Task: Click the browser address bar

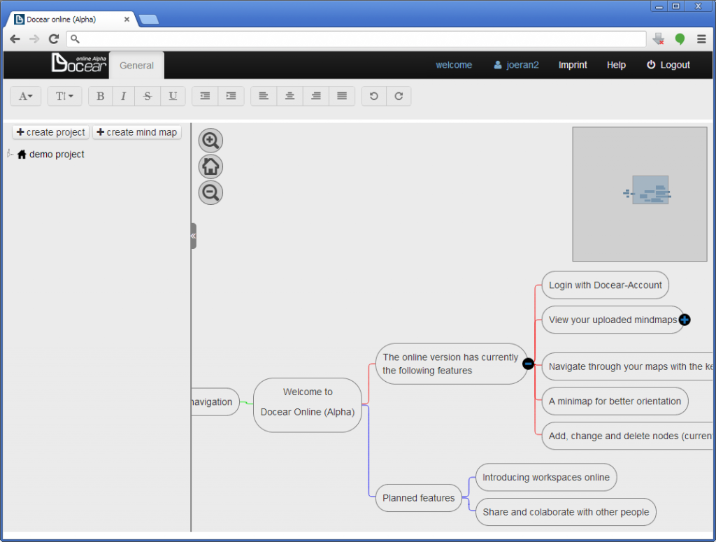Action: [x=356, y=38]
